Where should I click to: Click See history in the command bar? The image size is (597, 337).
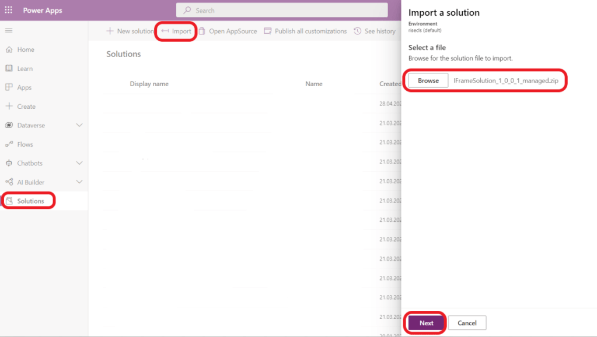pyautogui.click(x=375, y=31)
